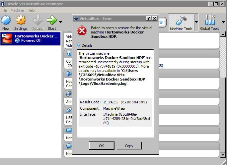
Task: Minimize the VirtualBox Manager window
Action: pyautogui.click(x=211, y=4)
